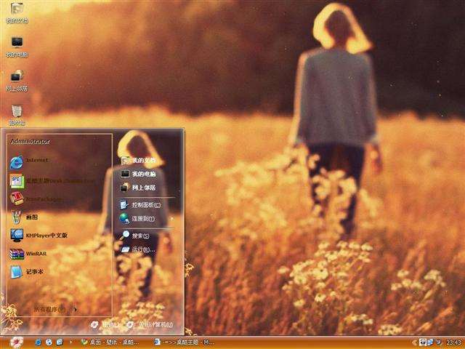Click the tray icon next to clock
The height and width of the screenshot is (349, 465).
(x=438, y=342)
